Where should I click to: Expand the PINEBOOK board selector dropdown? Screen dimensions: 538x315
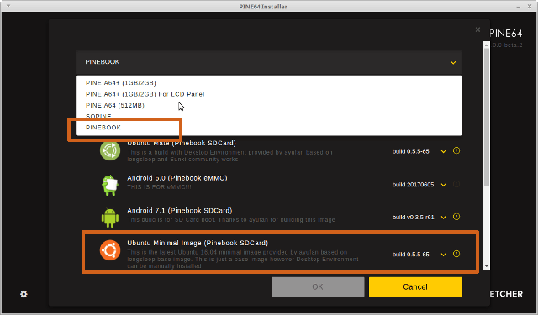point(269,62)
